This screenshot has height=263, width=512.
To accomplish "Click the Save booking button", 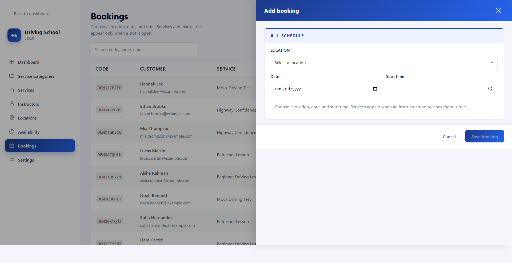I will (x=485, y=136).
